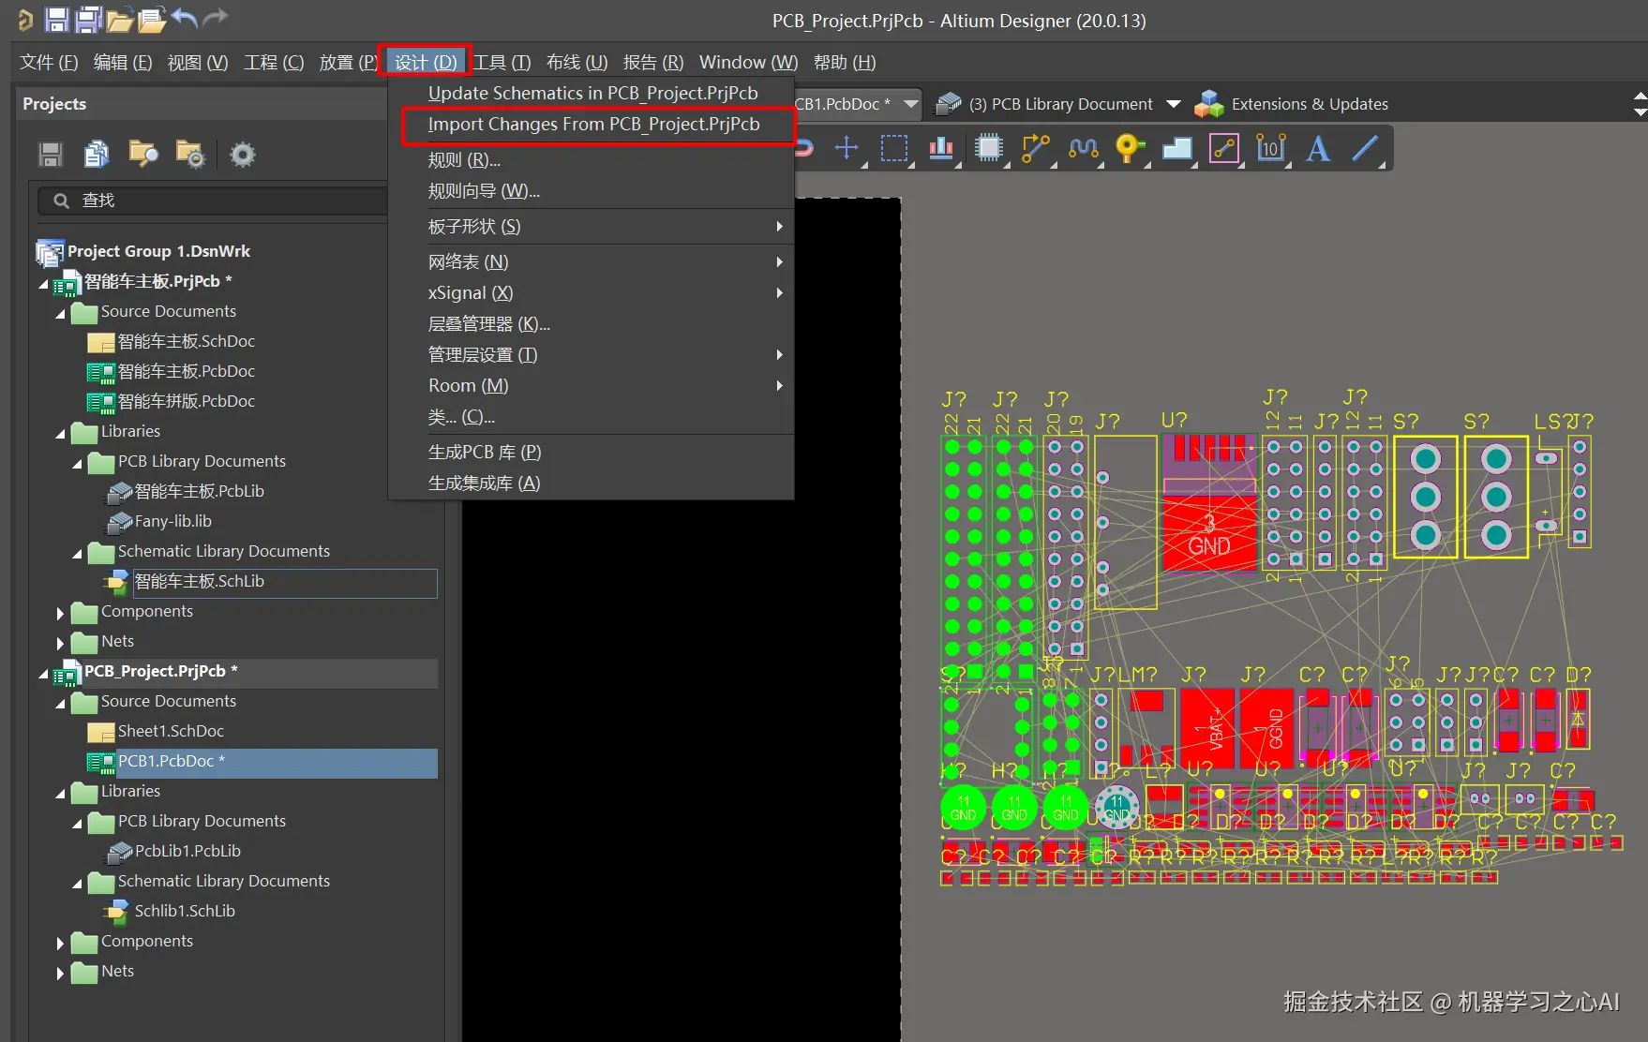Screen dimensions: 1648x1042
Task: Click the Extensions & Updates cube icon
Action: 1209,104
